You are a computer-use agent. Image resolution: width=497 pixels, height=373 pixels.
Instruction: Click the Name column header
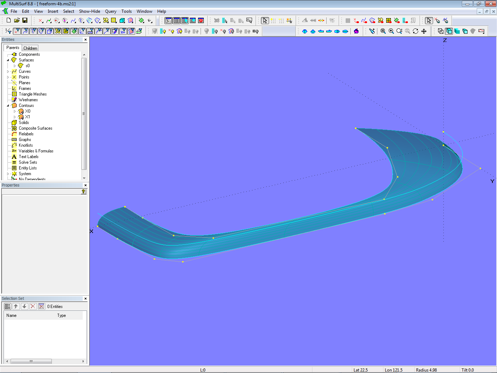(x=11, y=315)
